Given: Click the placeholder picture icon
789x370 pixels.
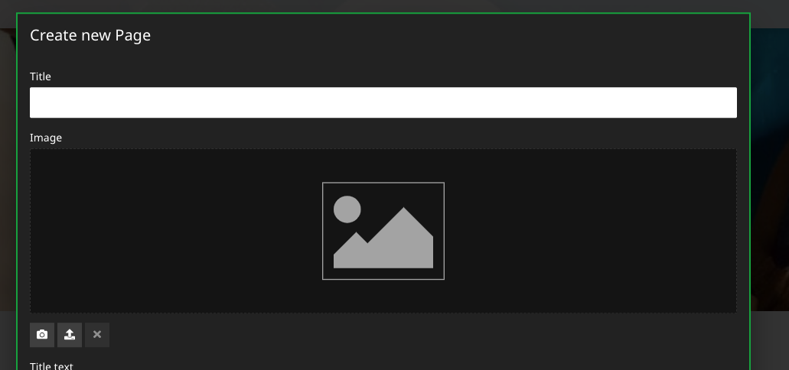Looking at the screenshot, I should click(x=383, y=231).
